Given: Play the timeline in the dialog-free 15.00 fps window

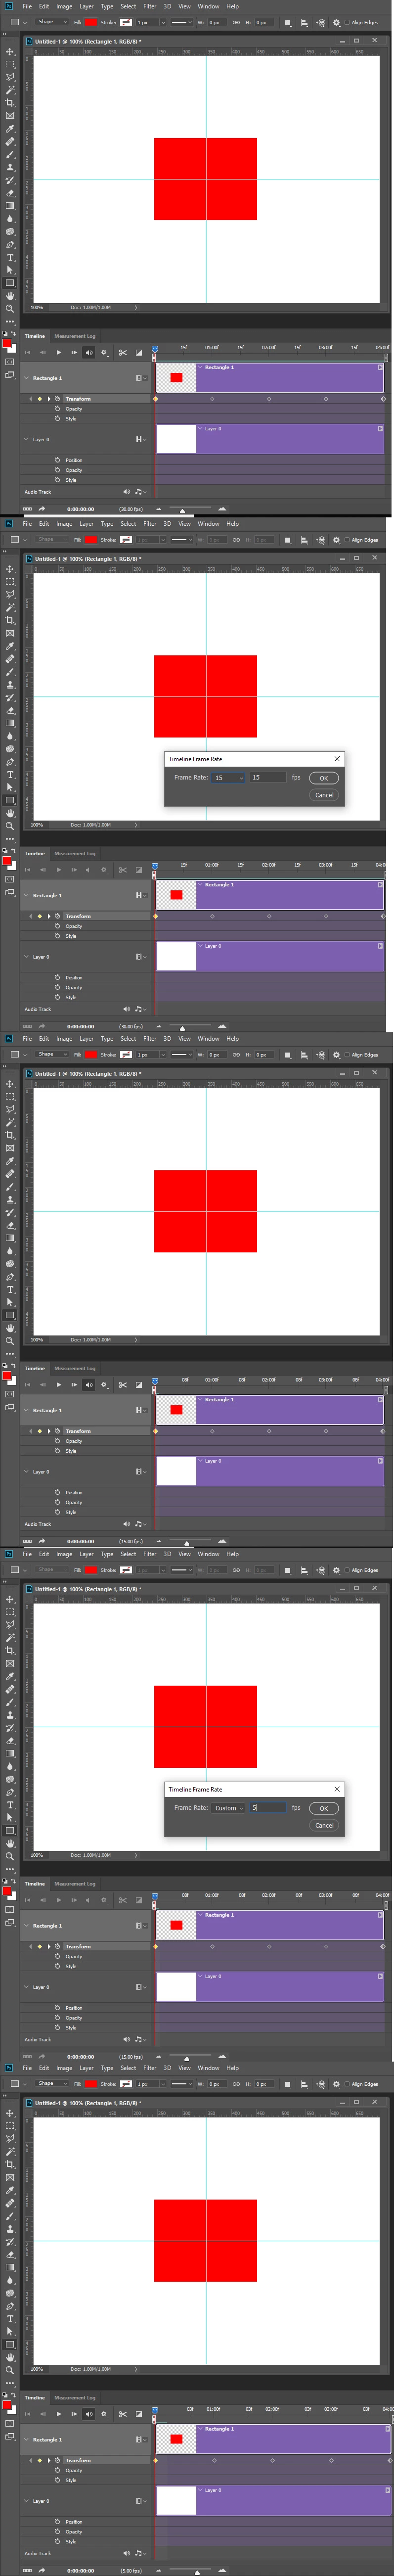Looking at the screenshot, I should pyautogui.click(x=58, y=1384).
